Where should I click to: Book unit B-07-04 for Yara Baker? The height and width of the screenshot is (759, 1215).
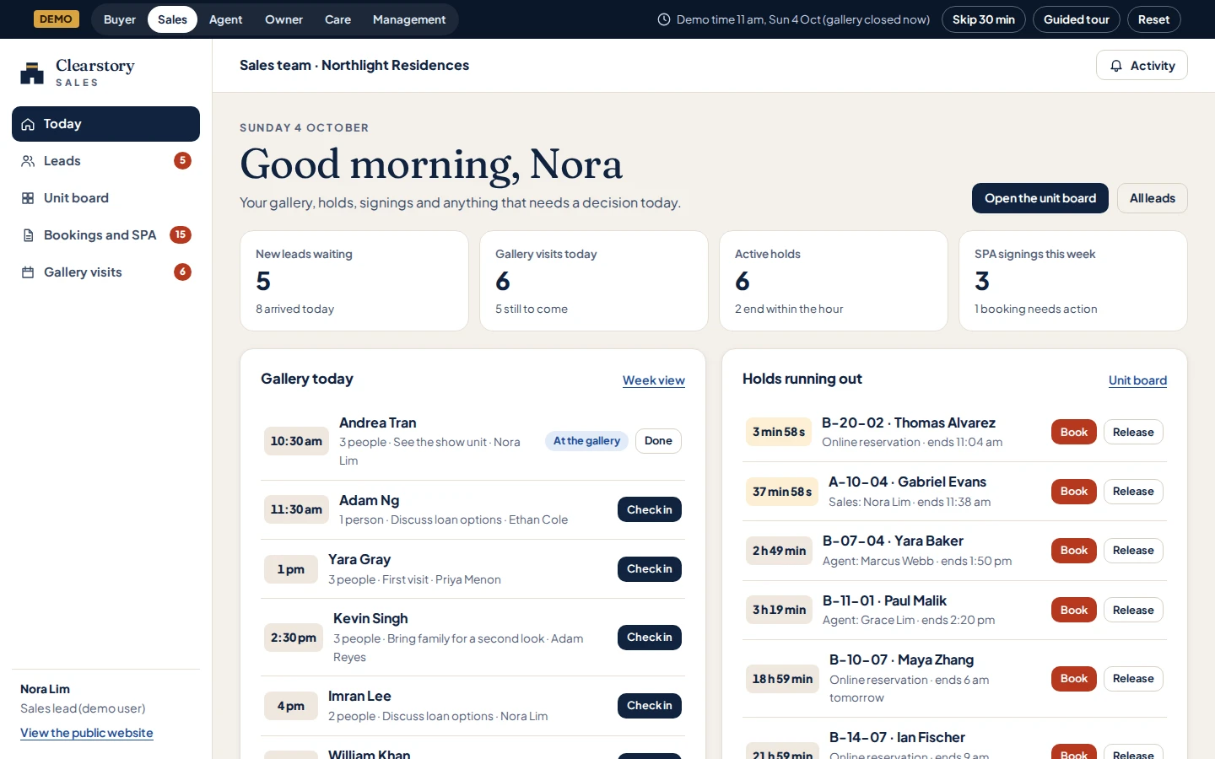1074,551
